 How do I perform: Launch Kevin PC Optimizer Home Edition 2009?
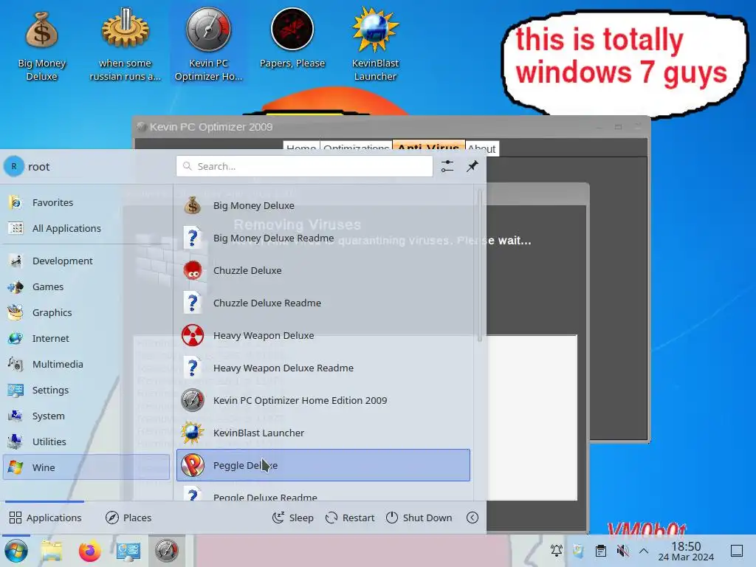pos(323,400)
